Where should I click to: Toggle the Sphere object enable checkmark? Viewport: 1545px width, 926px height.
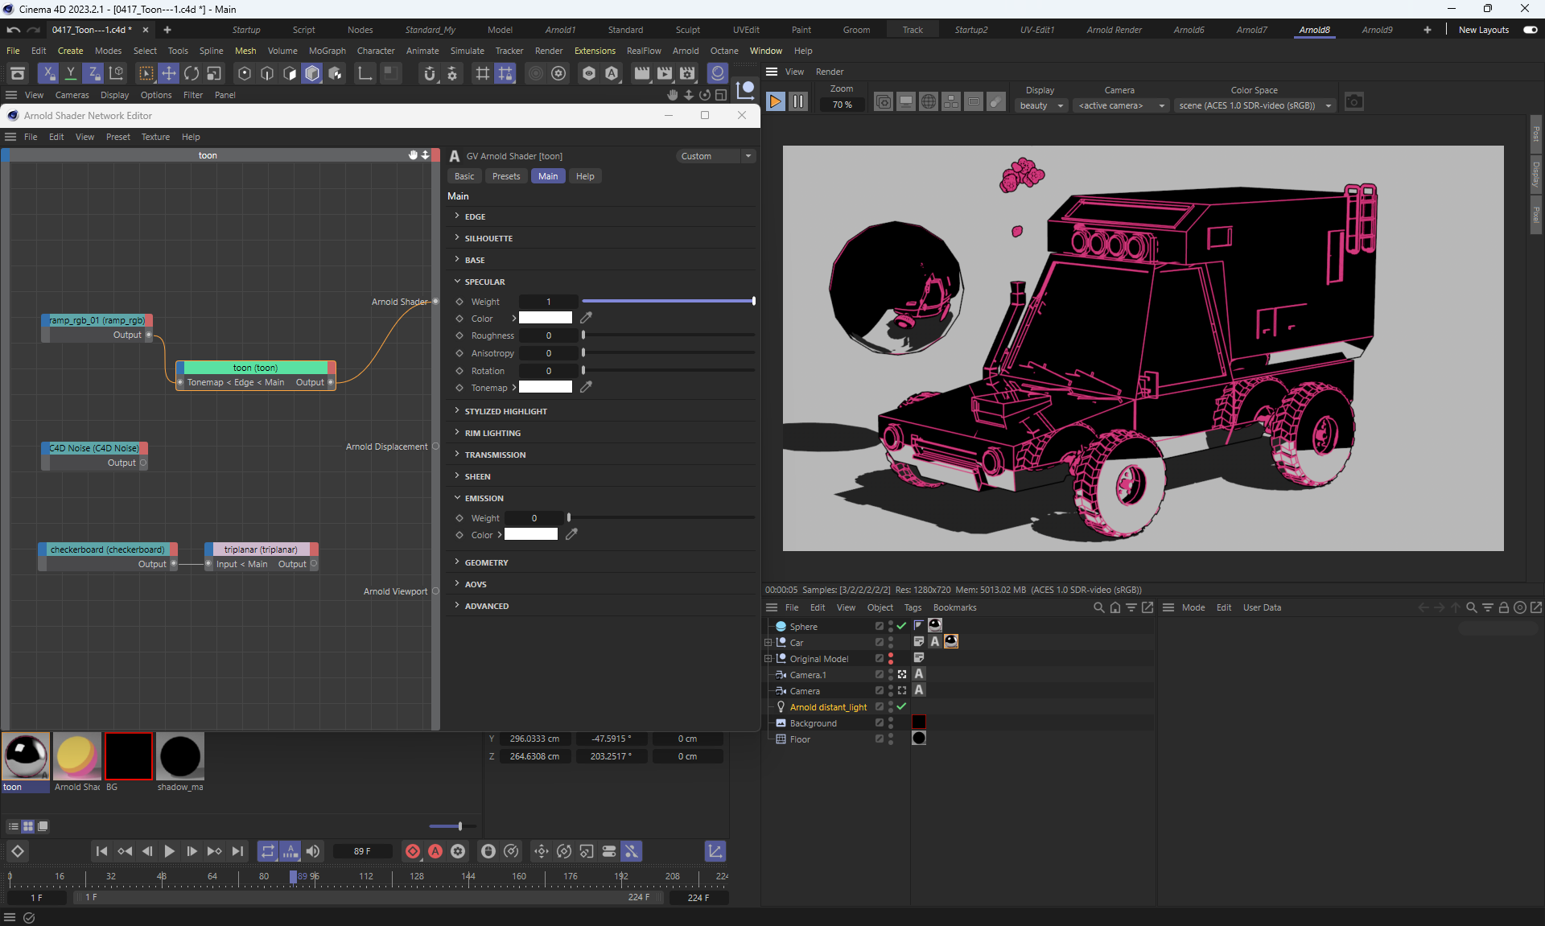[x=901, y=627]
